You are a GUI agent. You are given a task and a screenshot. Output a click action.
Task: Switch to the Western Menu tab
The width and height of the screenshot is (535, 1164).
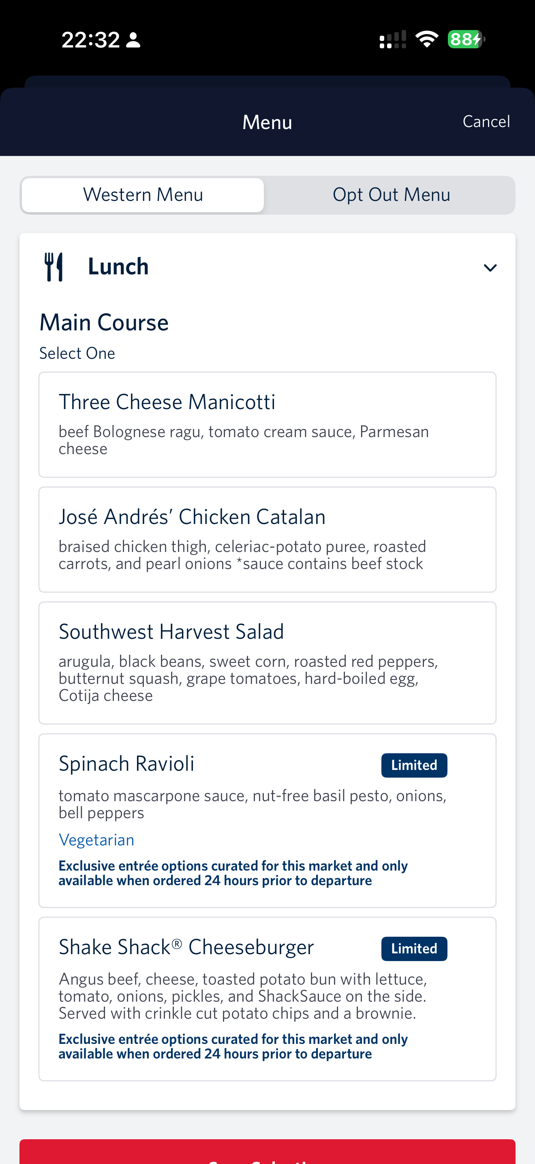143,195
